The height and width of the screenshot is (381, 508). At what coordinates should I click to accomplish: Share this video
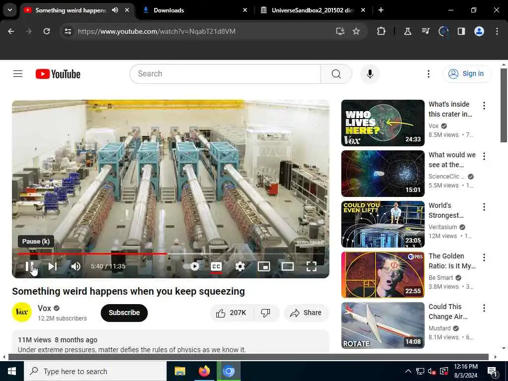point(306,313)
